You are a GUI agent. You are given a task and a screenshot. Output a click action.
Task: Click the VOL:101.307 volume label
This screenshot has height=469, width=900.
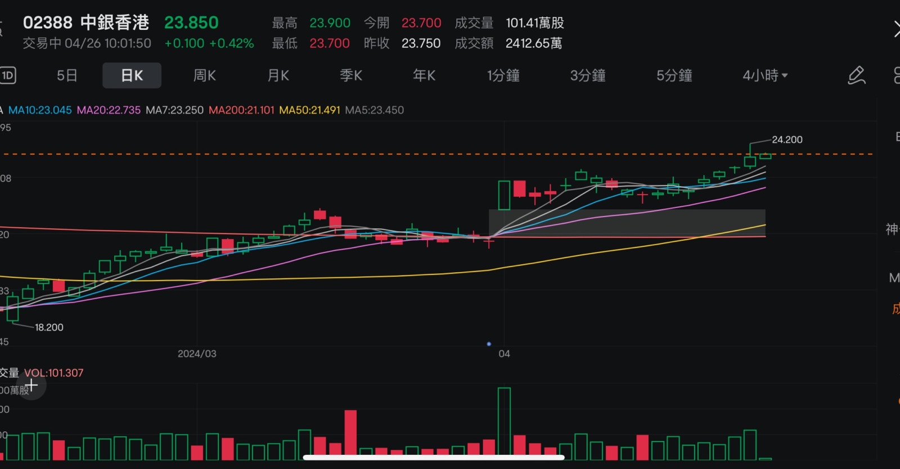tap(53, 373)
